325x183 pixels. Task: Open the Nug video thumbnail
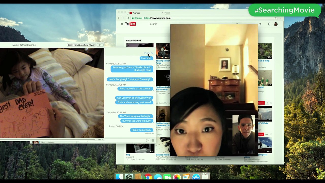point(140,148)
